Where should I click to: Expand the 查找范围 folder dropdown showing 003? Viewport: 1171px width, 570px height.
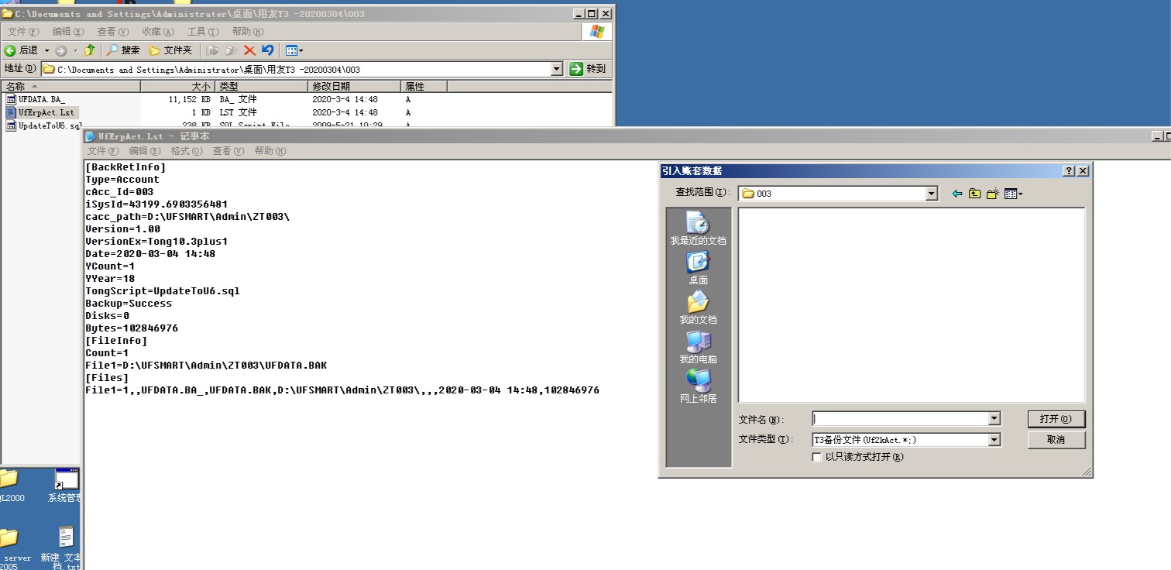(x=932, y=194)
